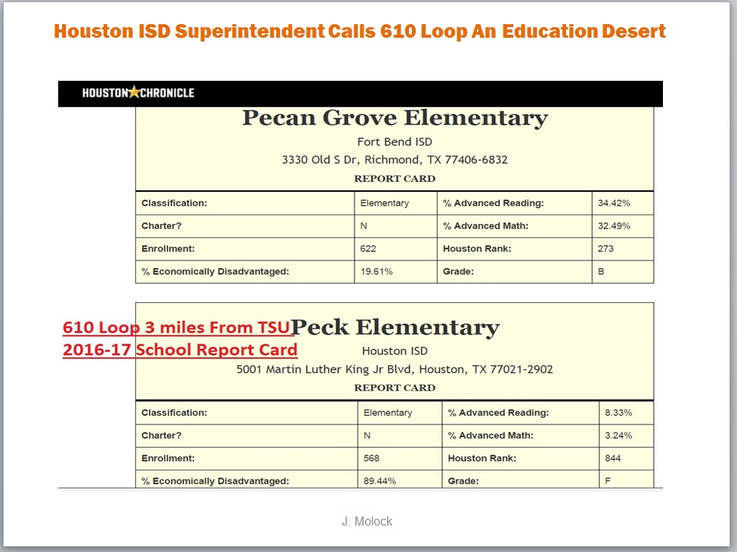The width and height of the screenshot is (737, 552).
Task: Select the 3330 Old S Dr address
Action: coord(395,159)
